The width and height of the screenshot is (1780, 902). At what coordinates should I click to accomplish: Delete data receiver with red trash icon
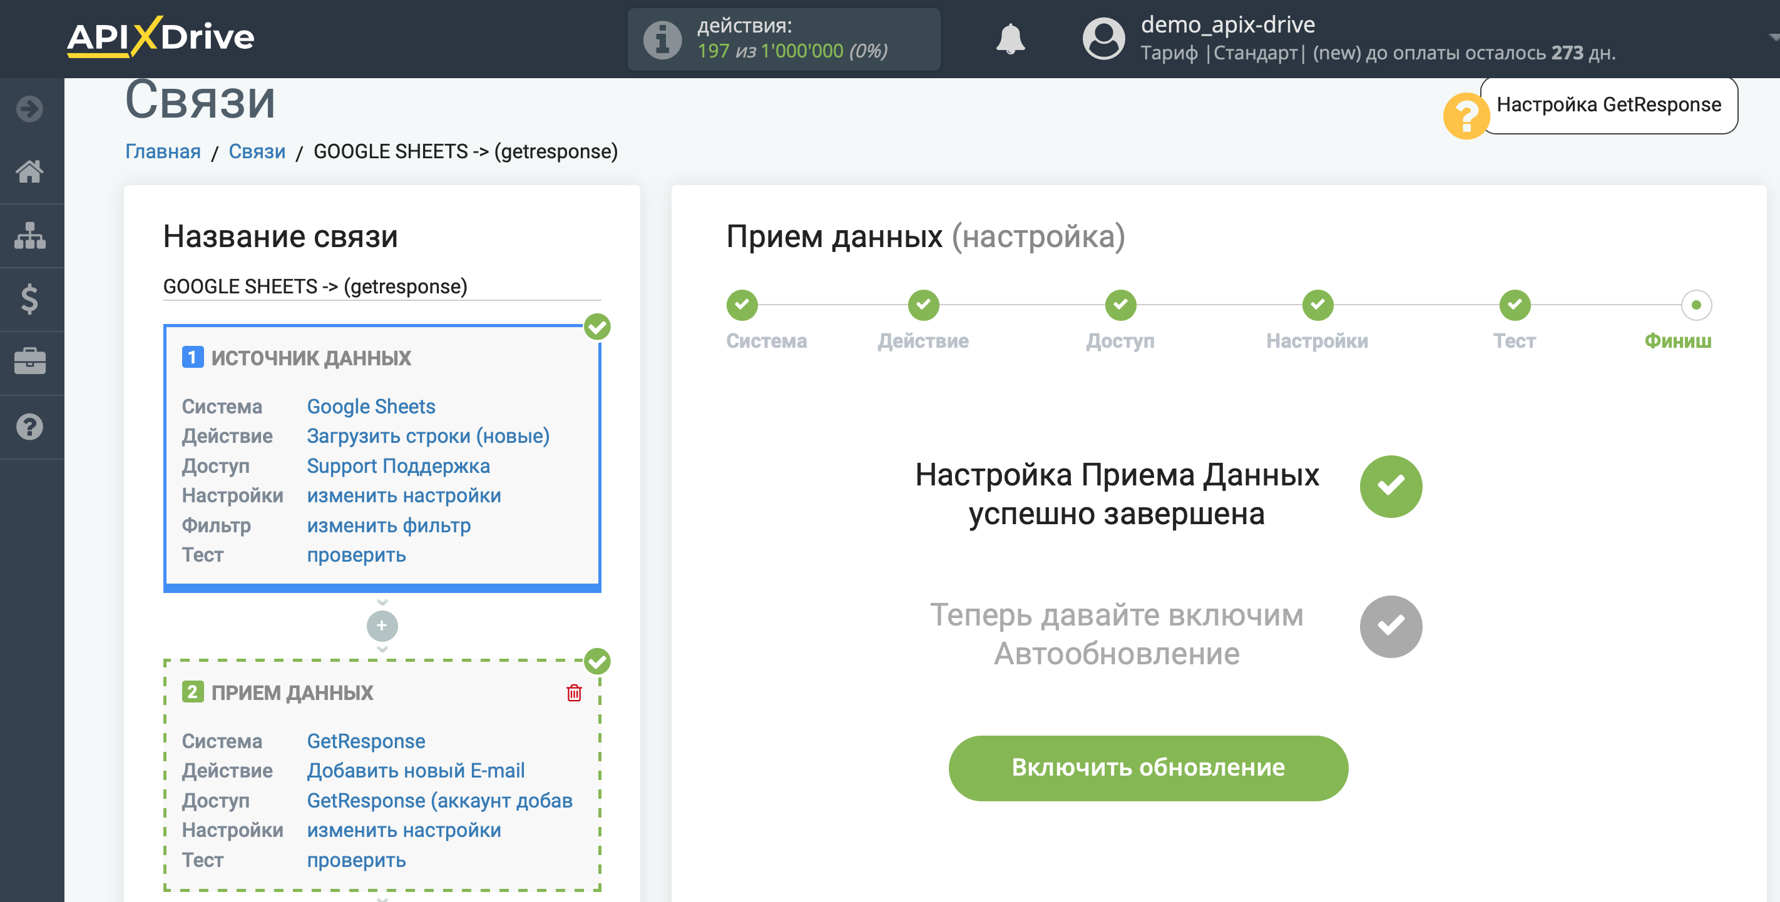573,692
